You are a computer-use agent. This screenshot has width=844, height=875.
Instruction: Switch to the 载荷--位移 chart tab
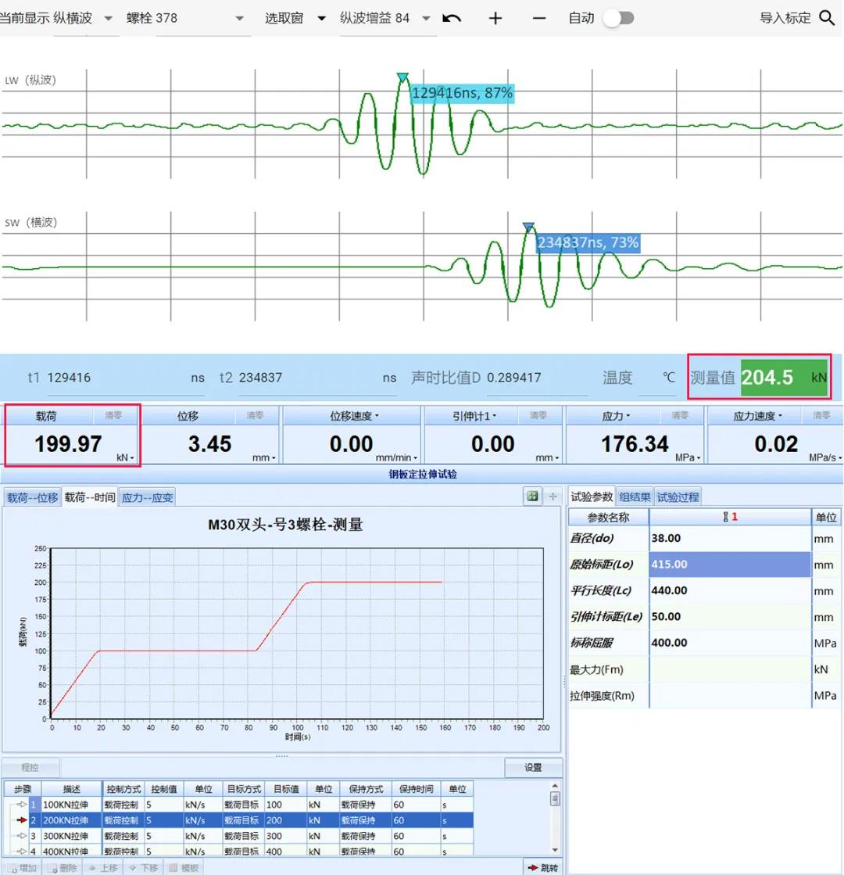click(32, 497)
